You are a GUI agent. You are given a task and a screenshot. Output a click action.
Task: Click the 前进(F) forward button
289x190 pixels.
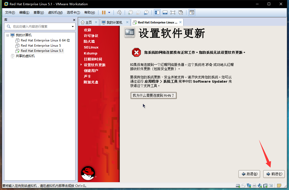tap(274, 174)
